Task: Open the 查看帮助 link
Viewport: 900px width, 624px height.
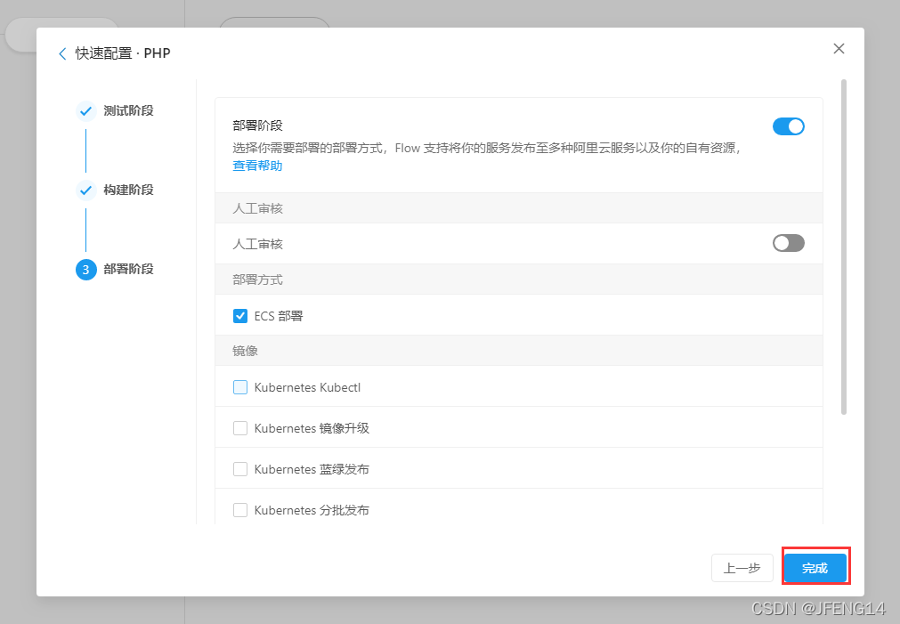Action: coord(257,166)
